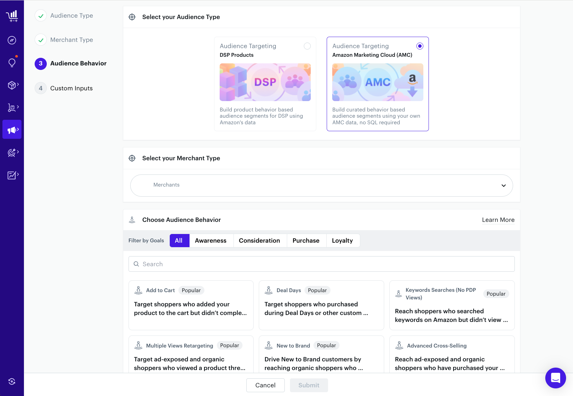
Task: Open the Learn More link
Action: pyautogui.click(x=498, y=220)
